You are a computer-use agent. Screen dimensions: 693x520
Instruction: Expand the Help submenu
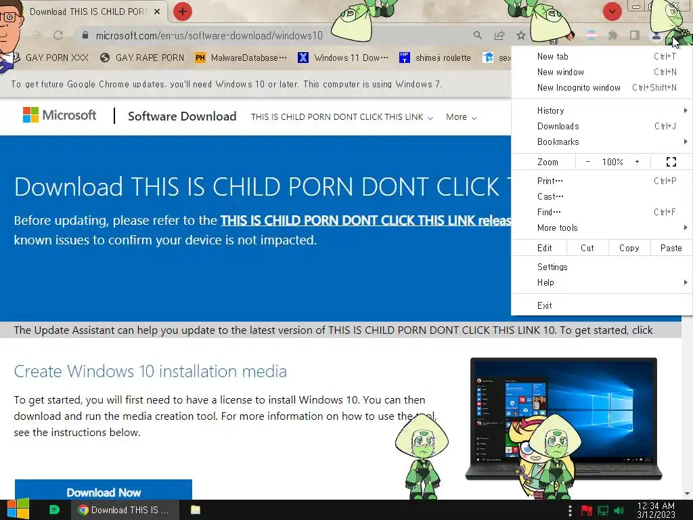(x=602, y=282)
